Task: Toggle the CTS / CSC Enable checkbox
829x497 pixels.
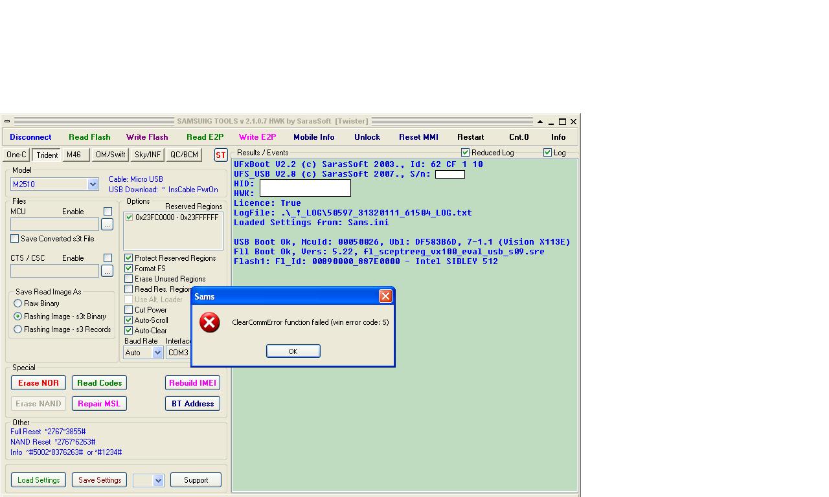Action: click(x=108, y=258)
